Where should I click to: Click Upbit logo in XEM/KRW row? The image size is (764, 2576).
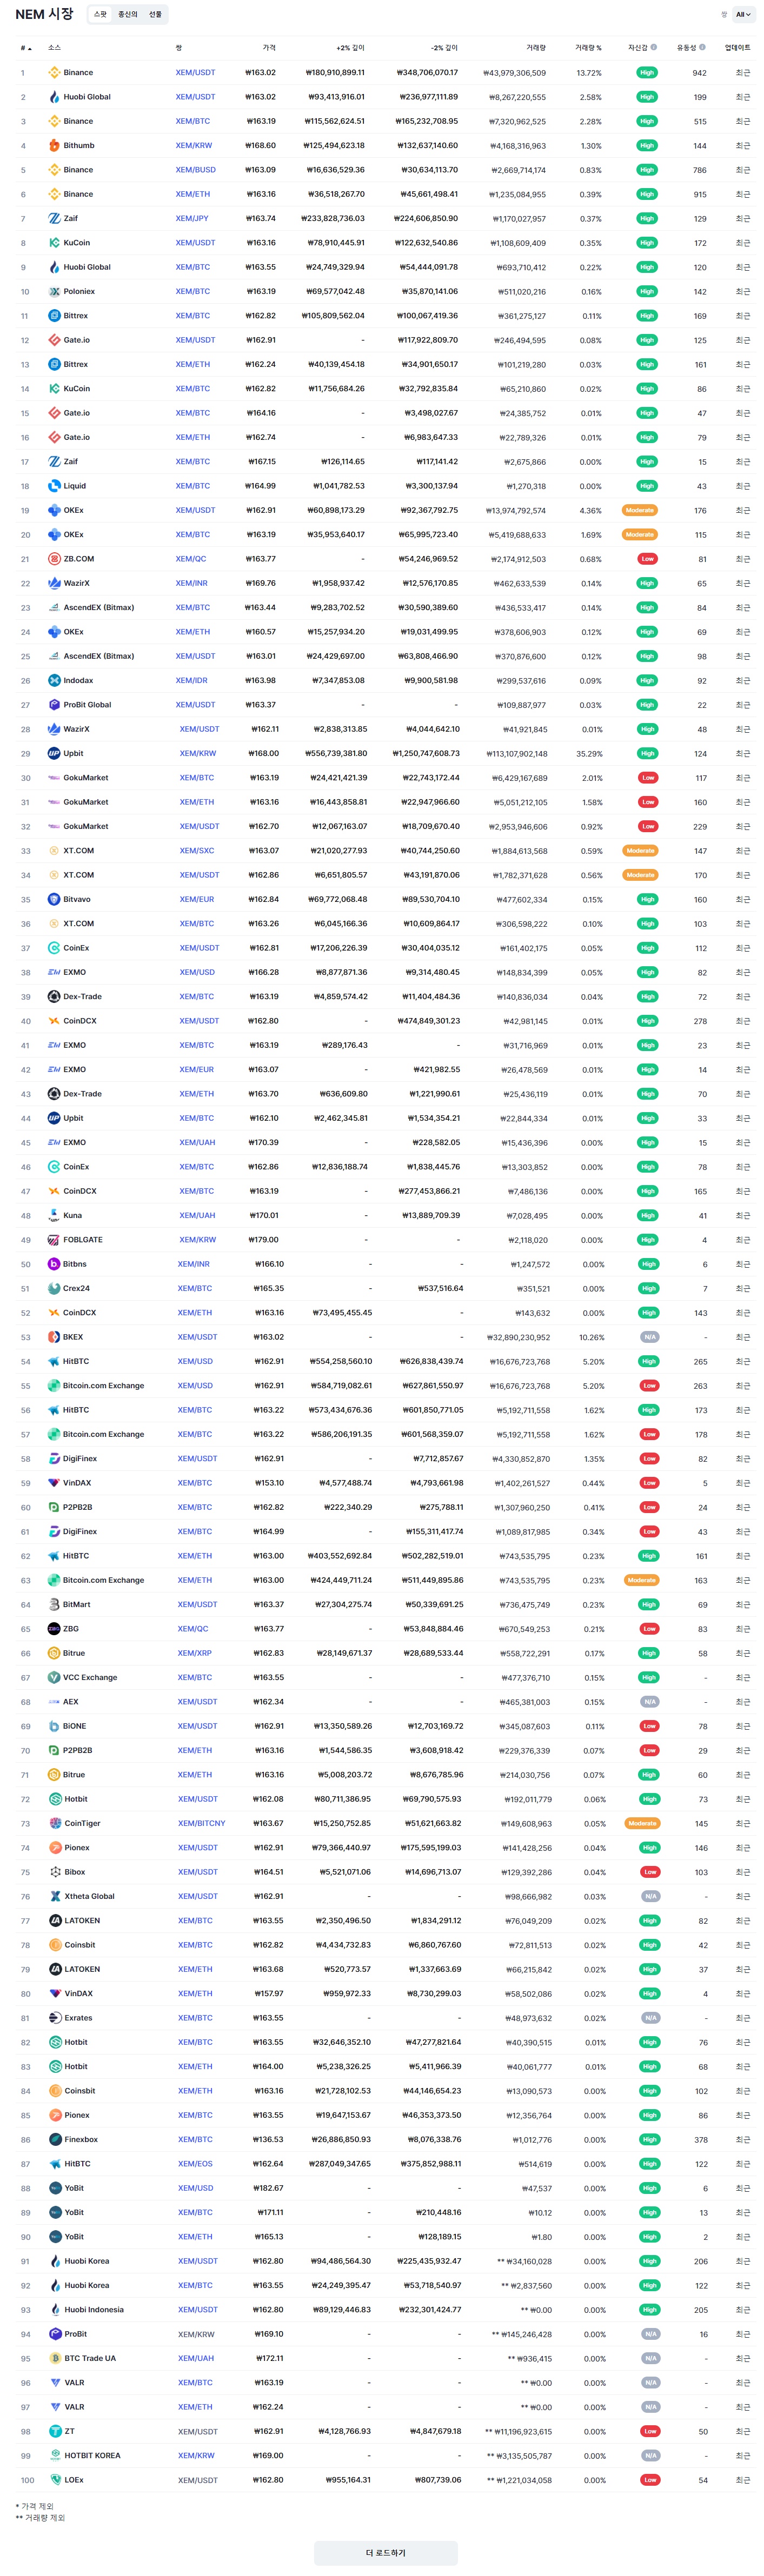[54, 753]
